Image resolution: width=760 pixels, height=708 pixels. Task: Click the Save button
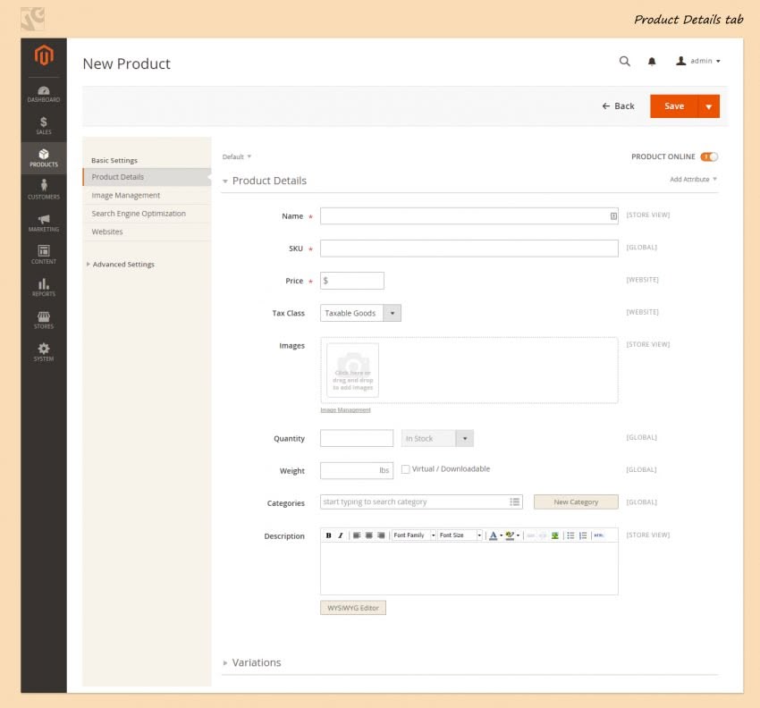[674, 106]
